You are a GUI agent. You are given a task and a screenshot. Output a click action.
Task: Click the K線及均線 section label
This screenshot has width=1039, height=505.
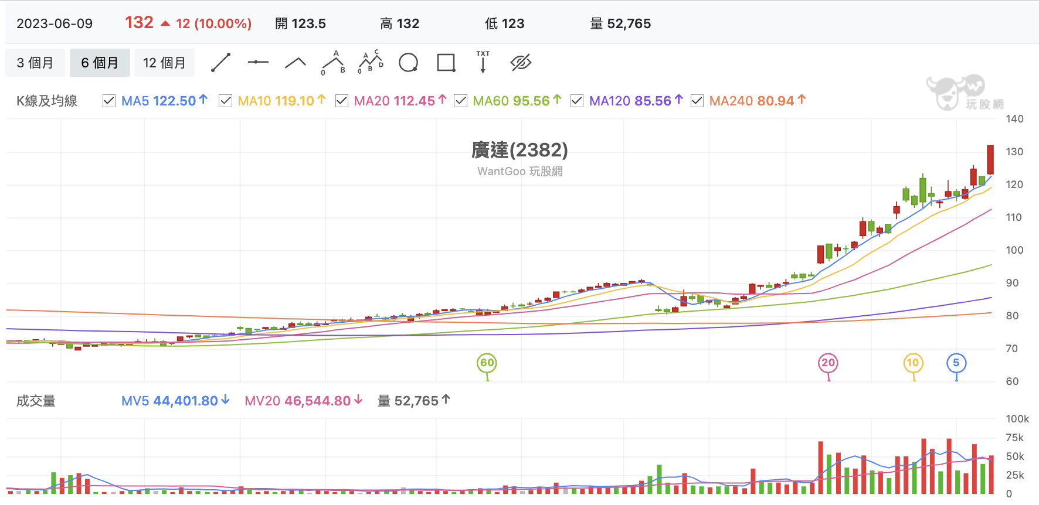(47, 101)
